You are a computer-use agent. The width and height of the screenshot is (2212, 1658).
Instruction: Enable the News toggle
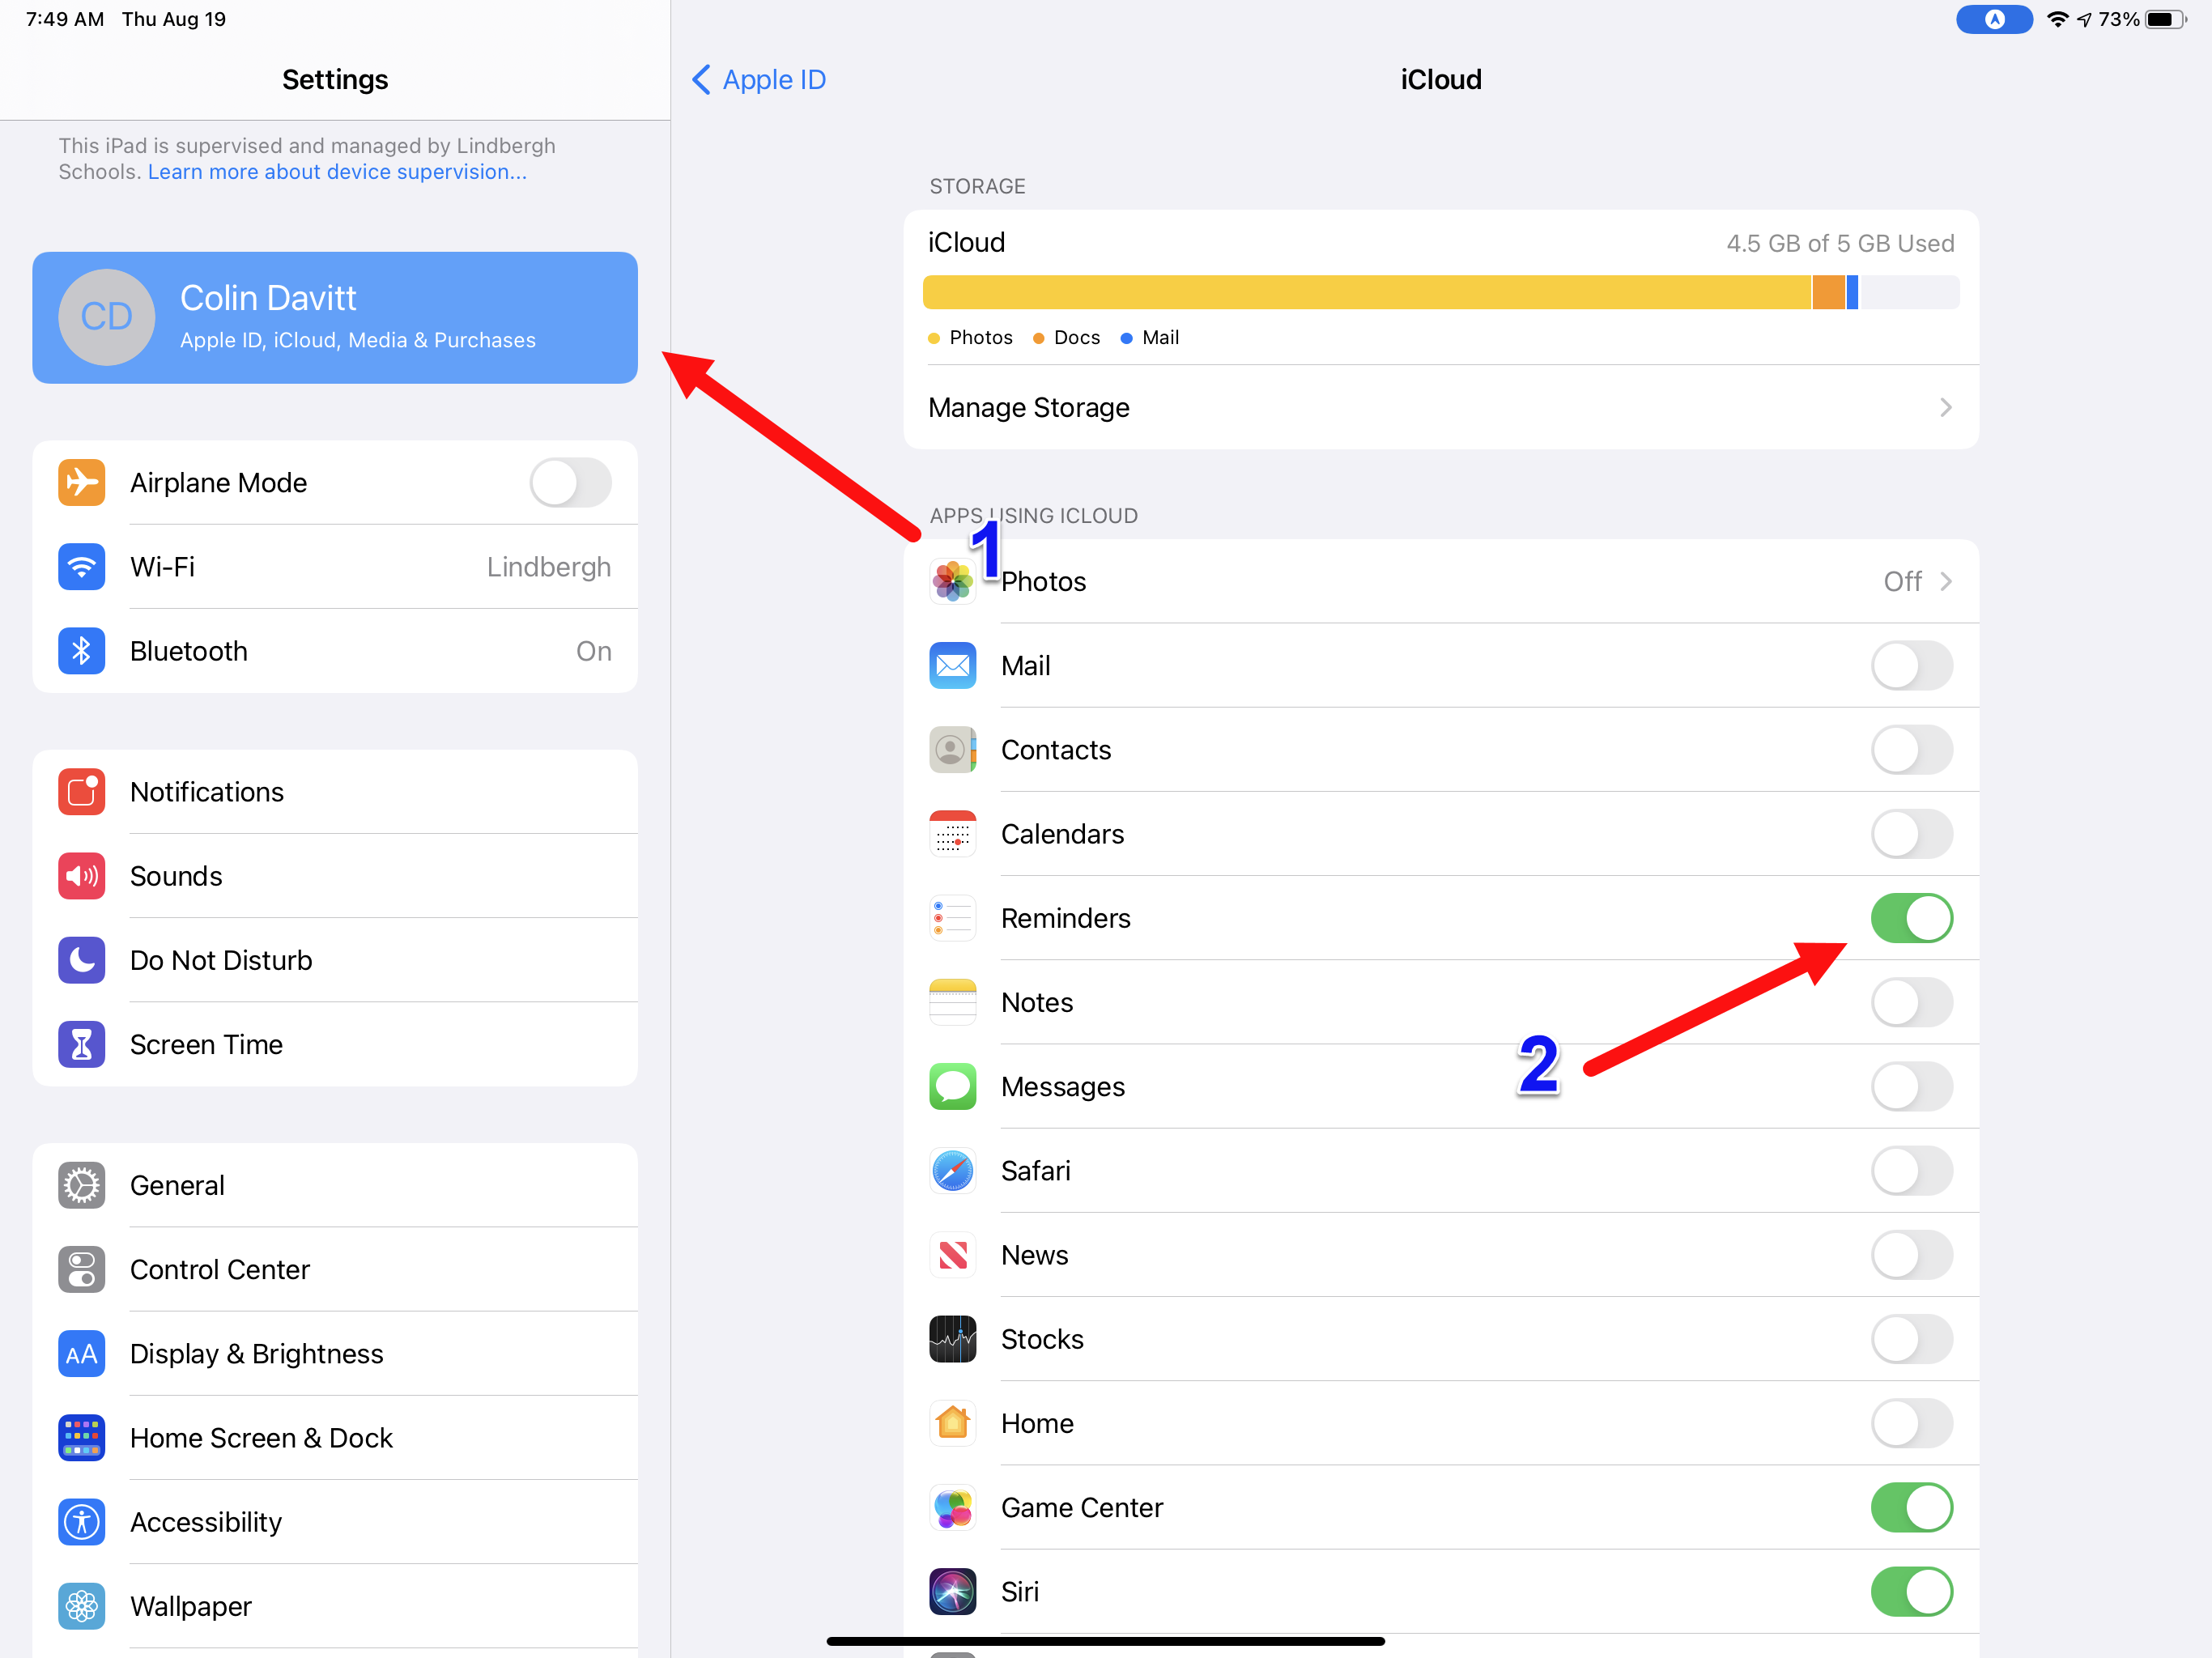pos(1911,1253)
